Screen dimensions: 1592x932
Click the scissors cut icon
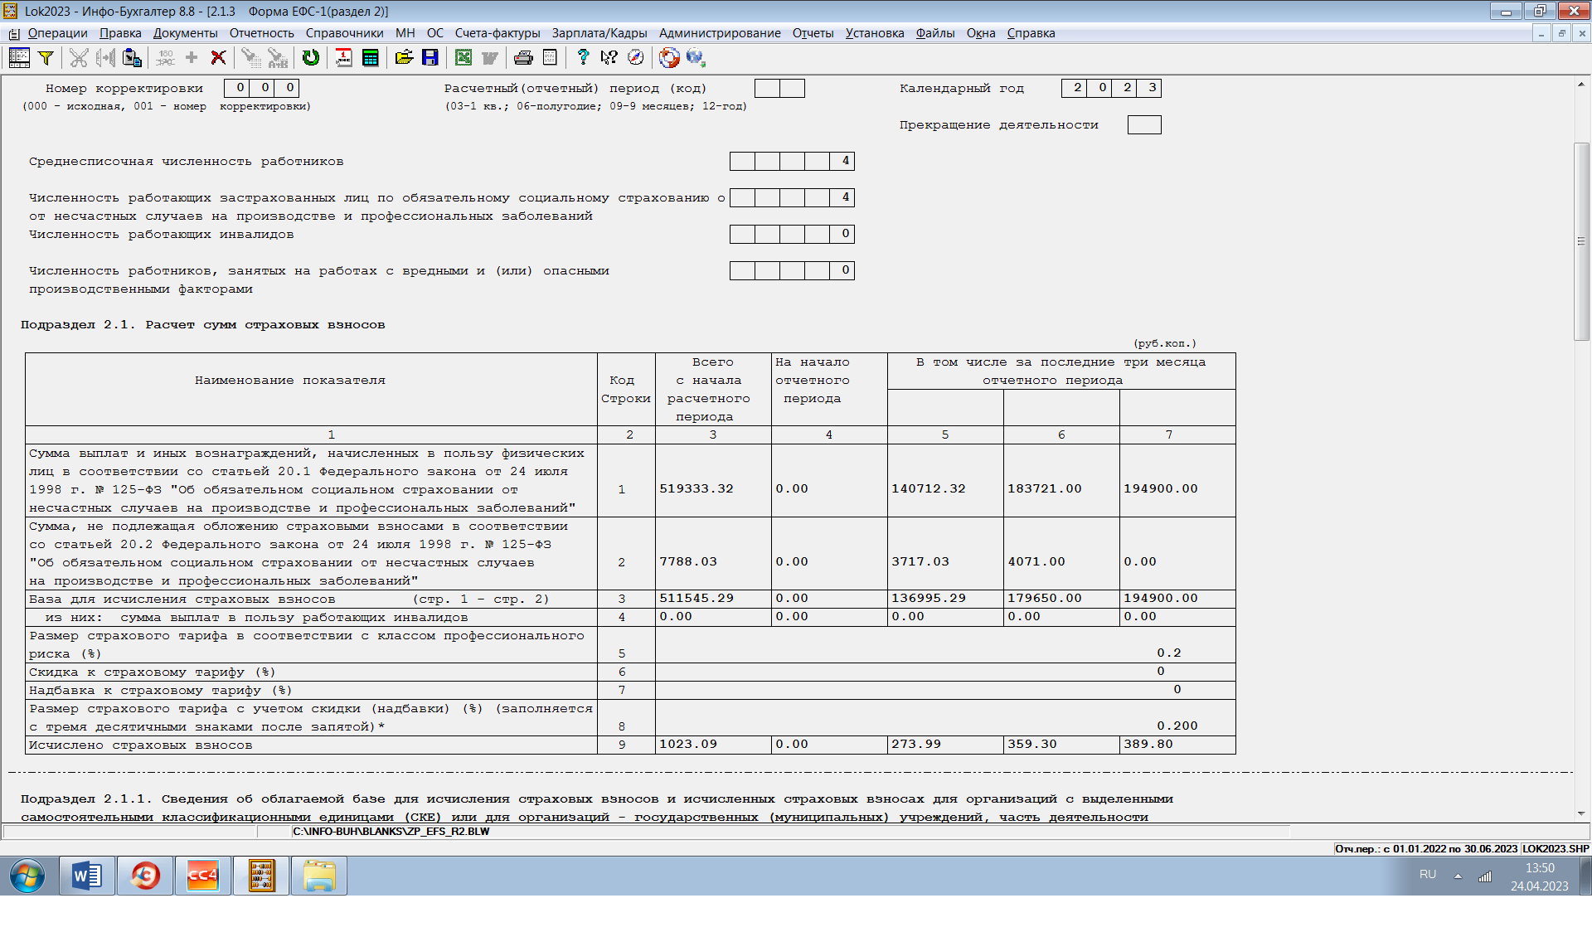[79, 57]
